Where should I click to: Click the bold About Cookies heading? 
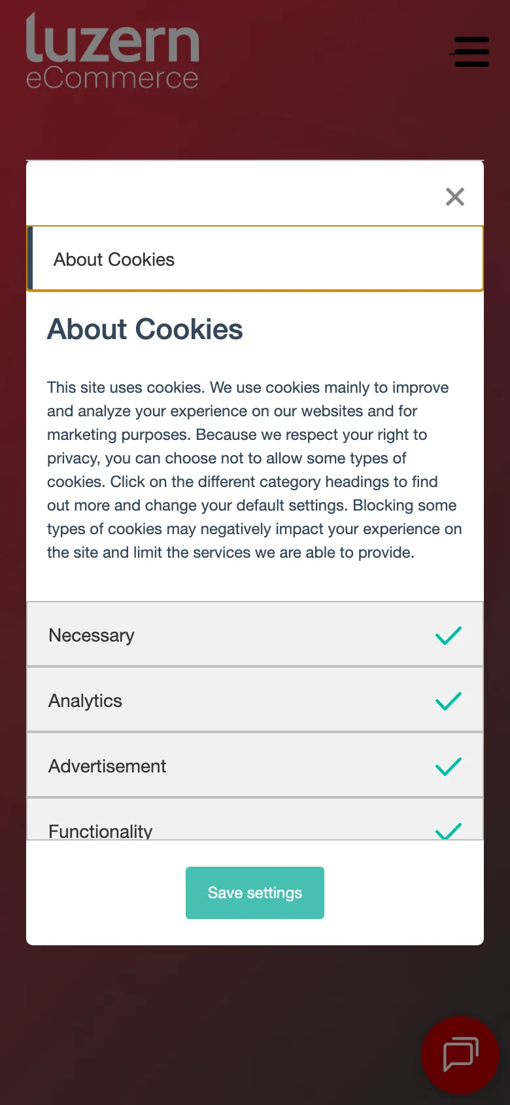coord(145,329)
